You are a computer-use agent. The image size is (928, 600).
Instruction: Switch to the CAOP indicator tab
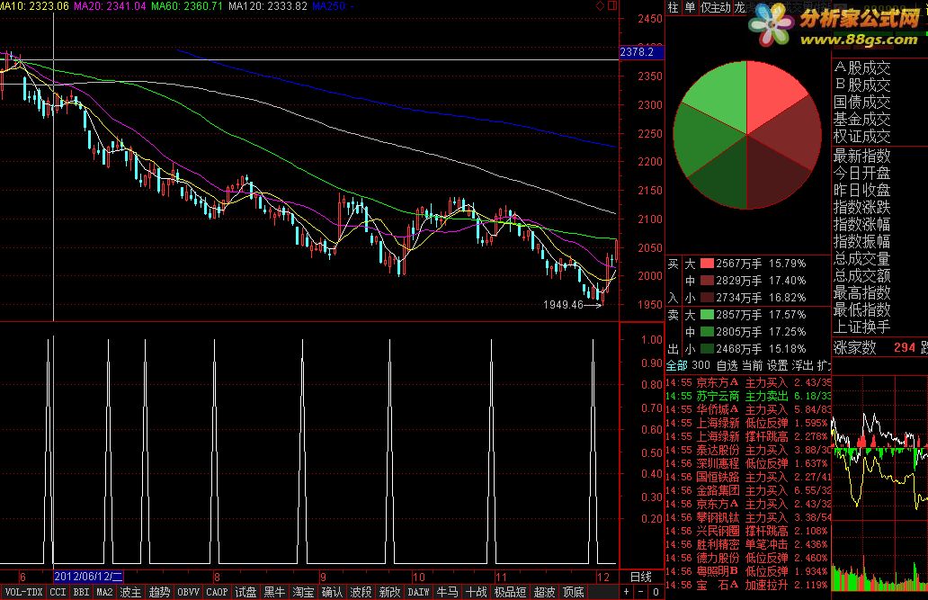(x=217, y=592)
